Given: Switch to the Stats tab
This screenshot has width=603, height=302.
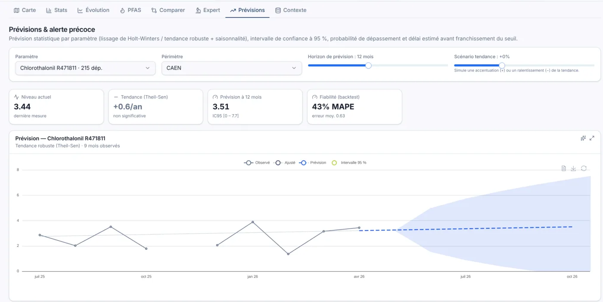Looking at the screenshot, I should click(56, 10).
